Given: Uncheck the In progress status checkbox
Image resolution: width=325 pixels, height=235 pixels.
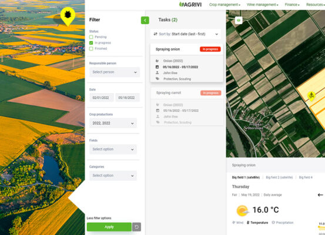Looking at the screenshot, I should click(91, 43).
